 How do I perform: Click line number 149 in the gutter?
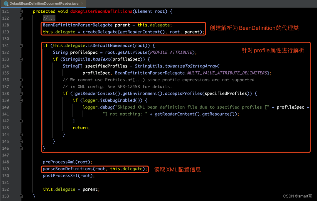point(6,169)
